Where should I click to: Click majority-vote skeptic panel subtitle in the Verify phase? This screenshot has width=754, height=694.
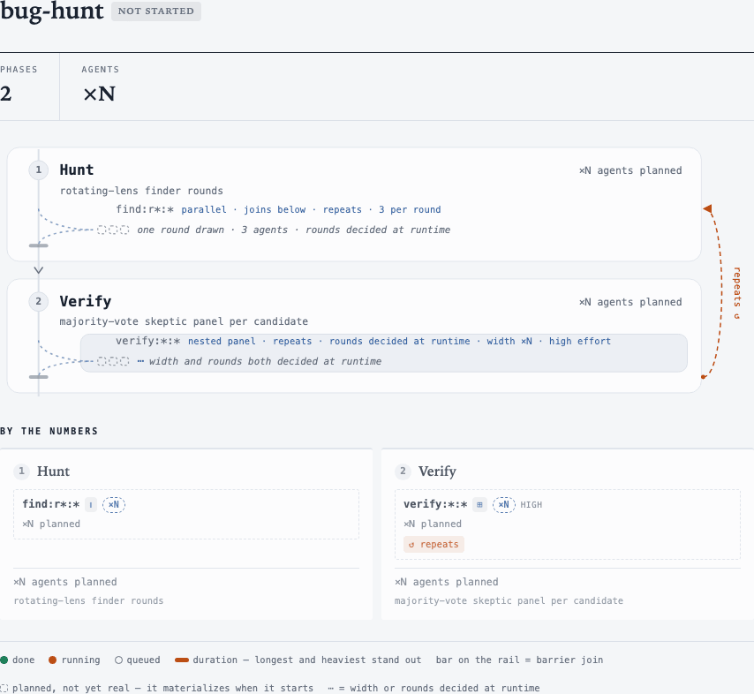pos(184,321)
